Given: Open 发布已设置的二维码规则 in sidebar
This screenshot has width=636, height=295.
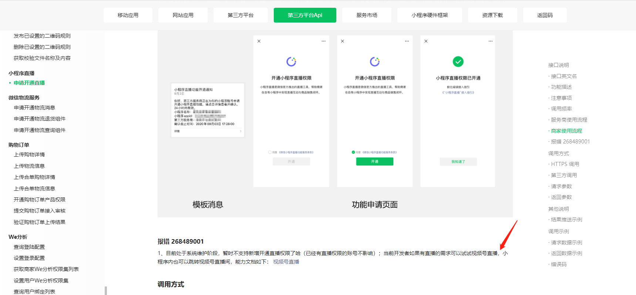Looking at the screenshot, I should tap(42, 36).
